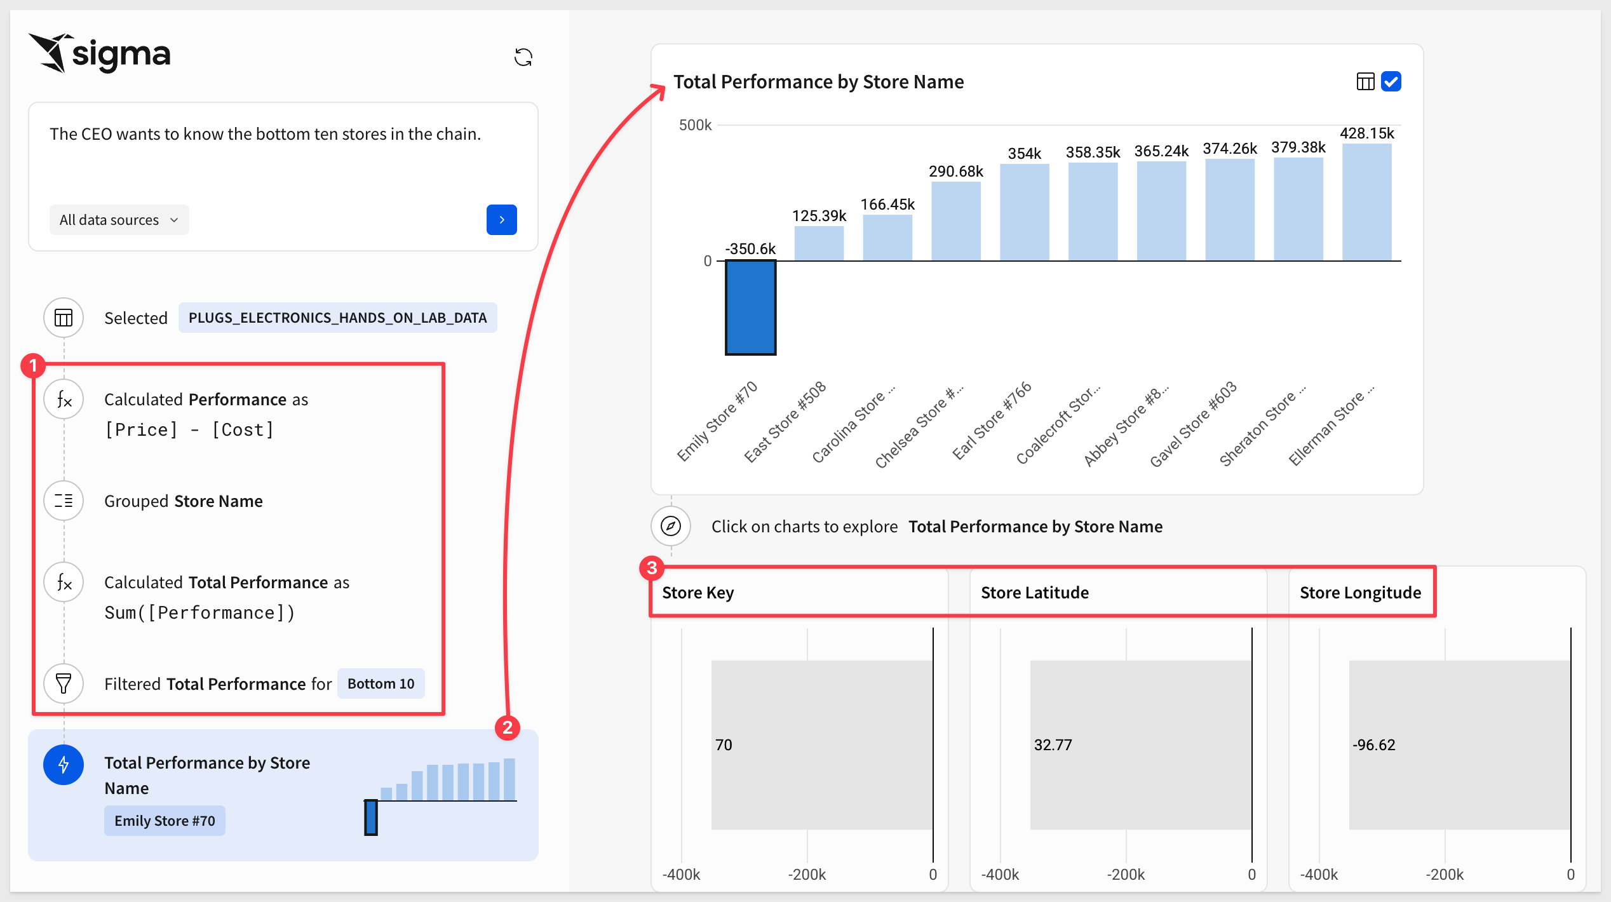Submit the prompt with the blue arrow button
This screenshot has width=1611, height=902.
click(501, 220)
